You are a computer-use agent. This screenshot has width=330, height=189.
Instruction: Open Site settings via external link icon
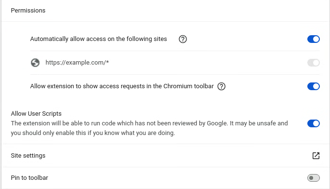tap(316, 156)
